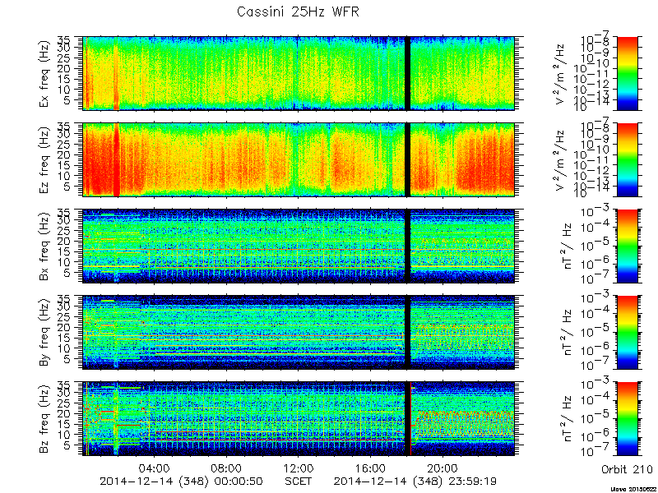658x493 pixels.
Task: Click the 12:00 time axis label
Action: click(299, 468)
